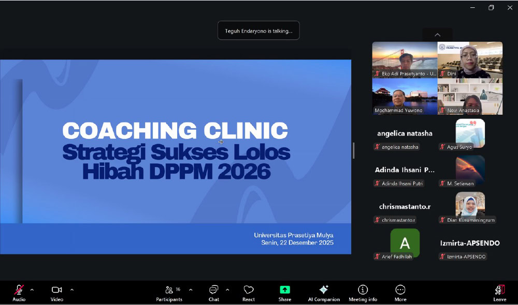
Task: Start sharing with the green Share icon
Action: point(284,290)
